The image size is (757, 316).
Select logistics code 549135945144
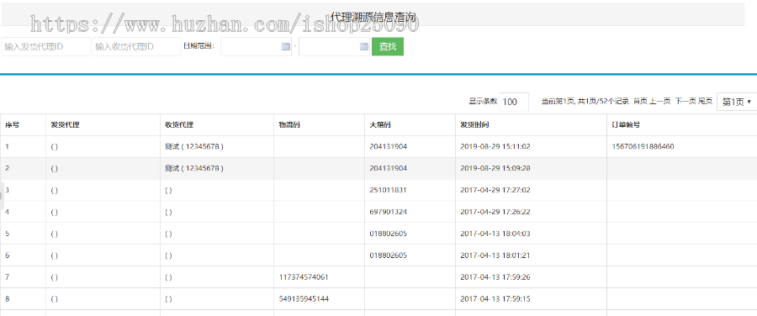click(304, 299)
